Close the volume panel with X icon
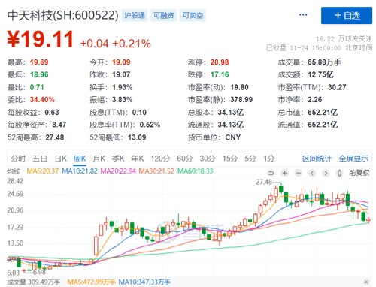The width and height of the screenshot is (376, 287). coord(366,282)
